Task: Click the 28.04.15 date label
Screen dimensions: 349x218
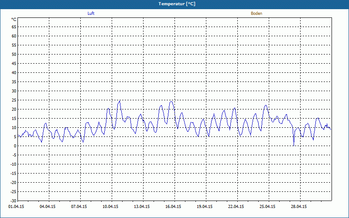Action: 299,207
